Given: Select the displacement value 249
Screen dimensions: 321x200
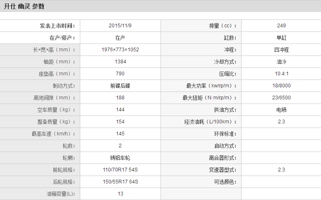Looking at the screenshot, I should point(281,26).
